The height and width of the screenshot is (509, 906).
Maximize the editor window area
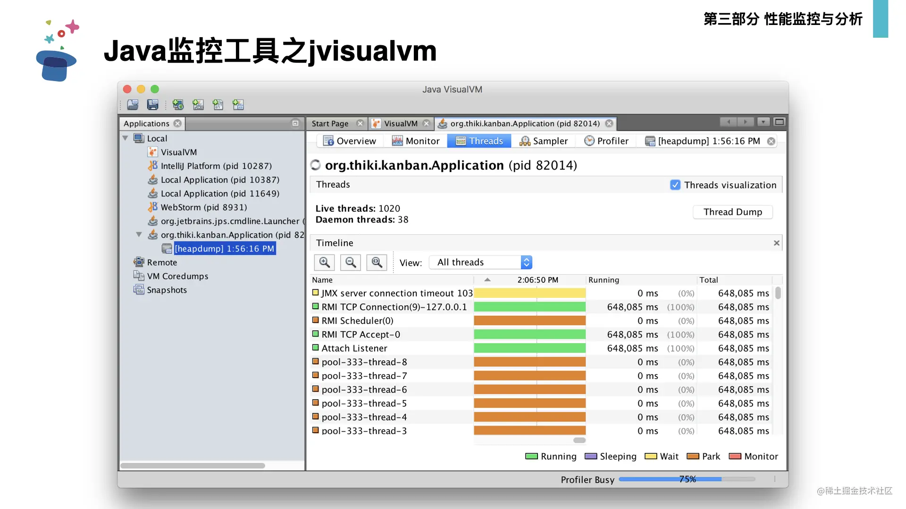(780, 122)
